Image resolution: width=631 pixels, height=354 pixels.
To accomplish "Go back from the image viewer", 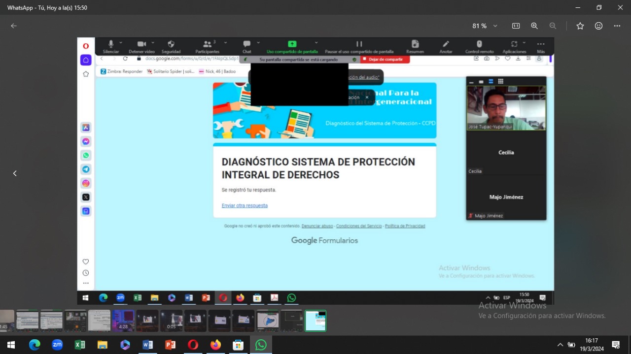I will 14,26.
